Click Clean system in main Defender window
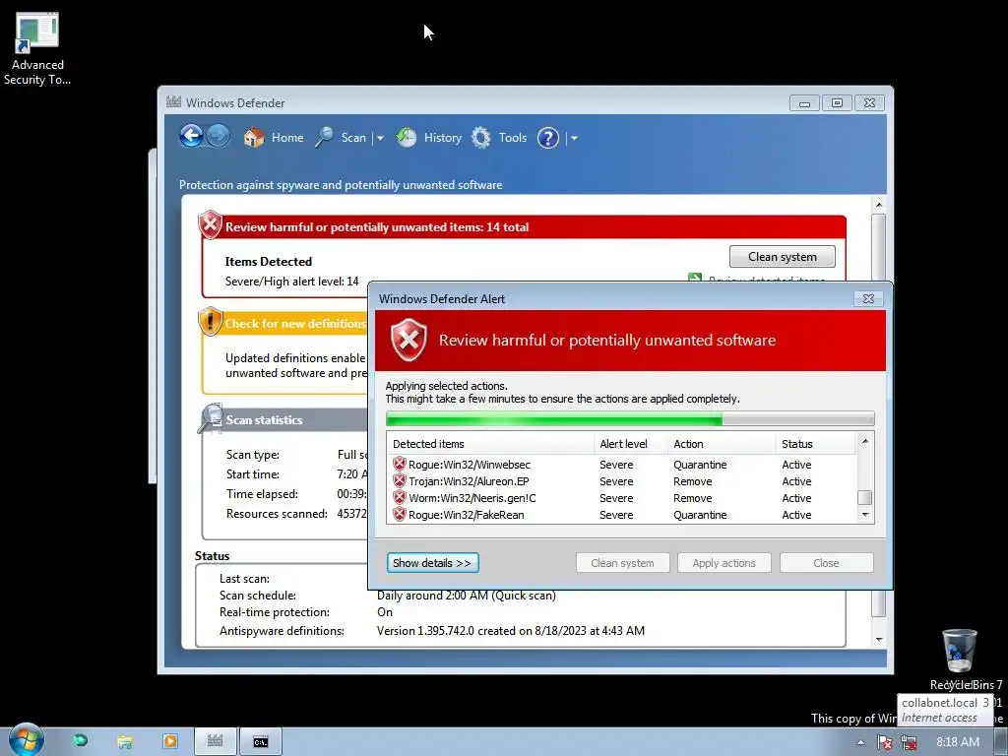The width and height of the screenshot is (1008, 756). (783, 257)
